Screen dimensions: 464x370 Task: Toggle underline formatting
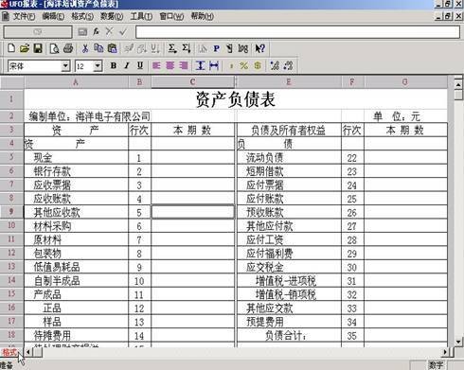[x=140, y=65]
